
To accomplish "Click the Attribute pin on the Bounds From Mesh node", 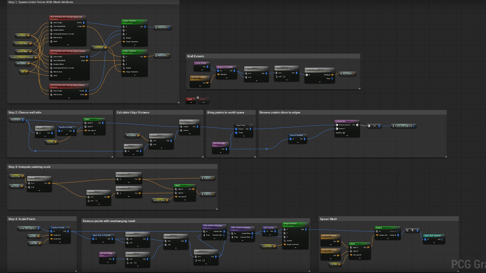I will (219, 75).
